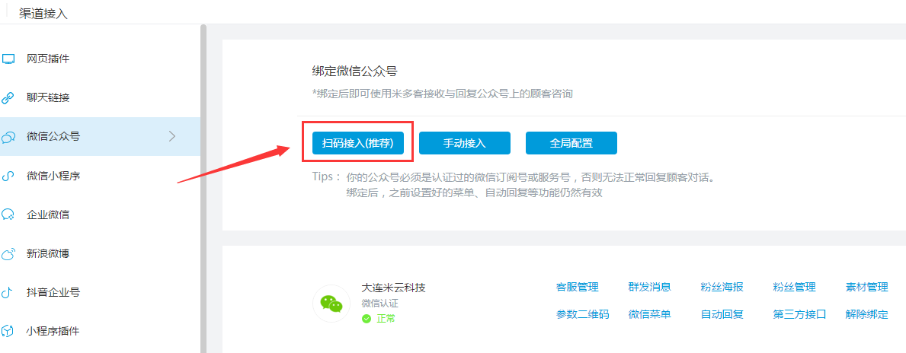The image size is (906, 353).
Task: Click the 扫码接入(推荐) button
Action: 357,143
